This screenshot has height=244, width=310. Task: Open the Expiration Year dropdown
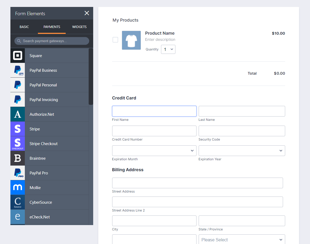pos(242,151)
